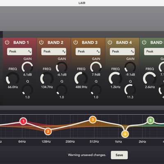Click the yellow node 4 on the EQ curve
The width and height of the screenshot is (164, 164).
(x=125, y=134)
